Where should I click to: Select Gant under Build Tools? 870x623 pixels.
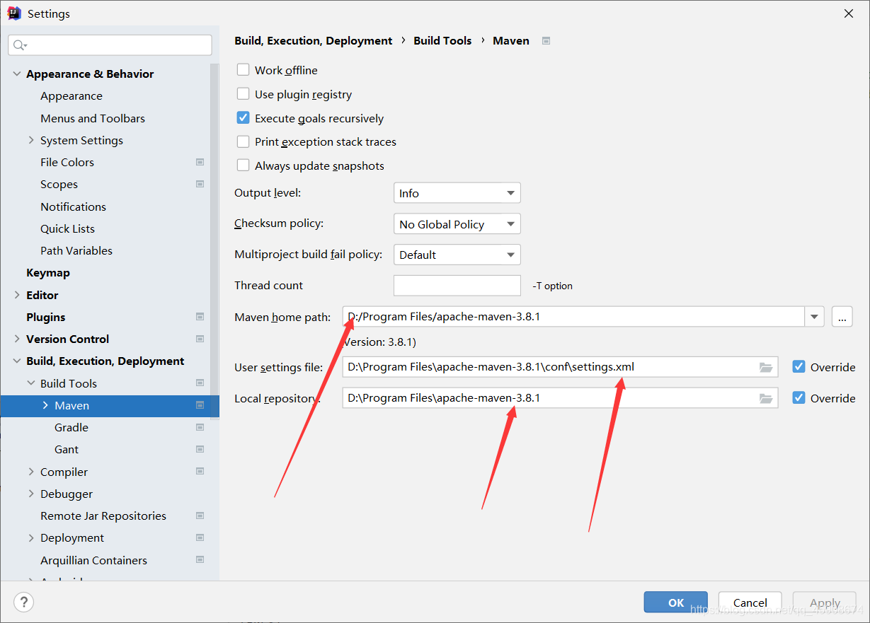click(67, 449)
